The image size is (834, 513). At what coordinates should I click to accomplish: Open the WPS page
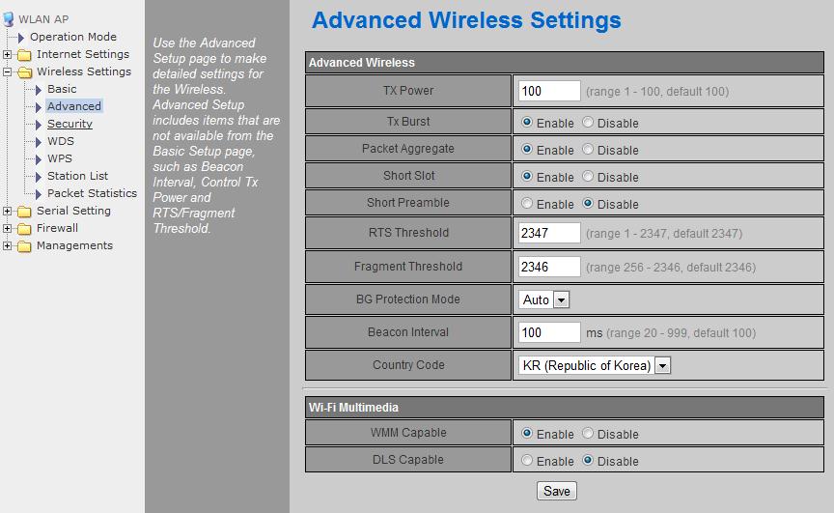60,158
